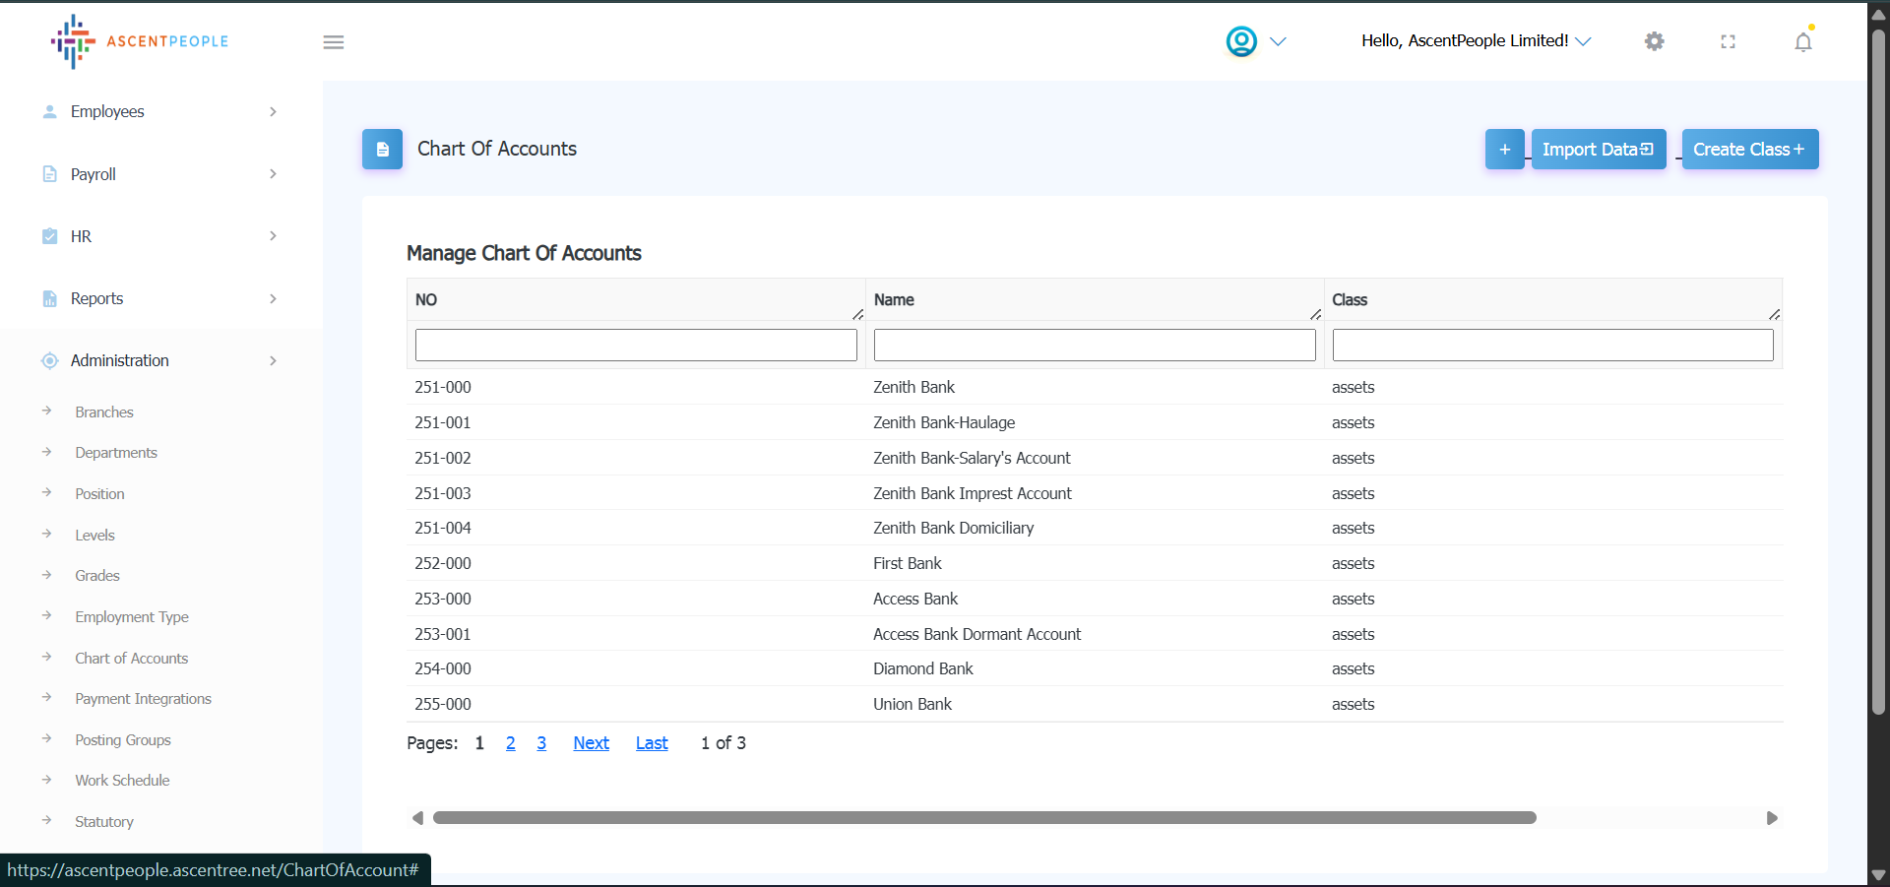
Task: Click the AscentPeople logo
Action: [139, 41]
